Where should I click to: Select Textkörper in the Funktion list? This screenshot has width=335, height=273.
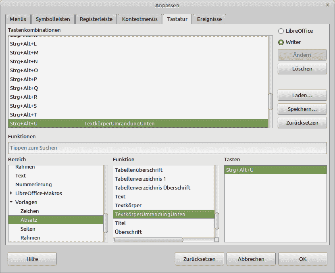point(128,206)
